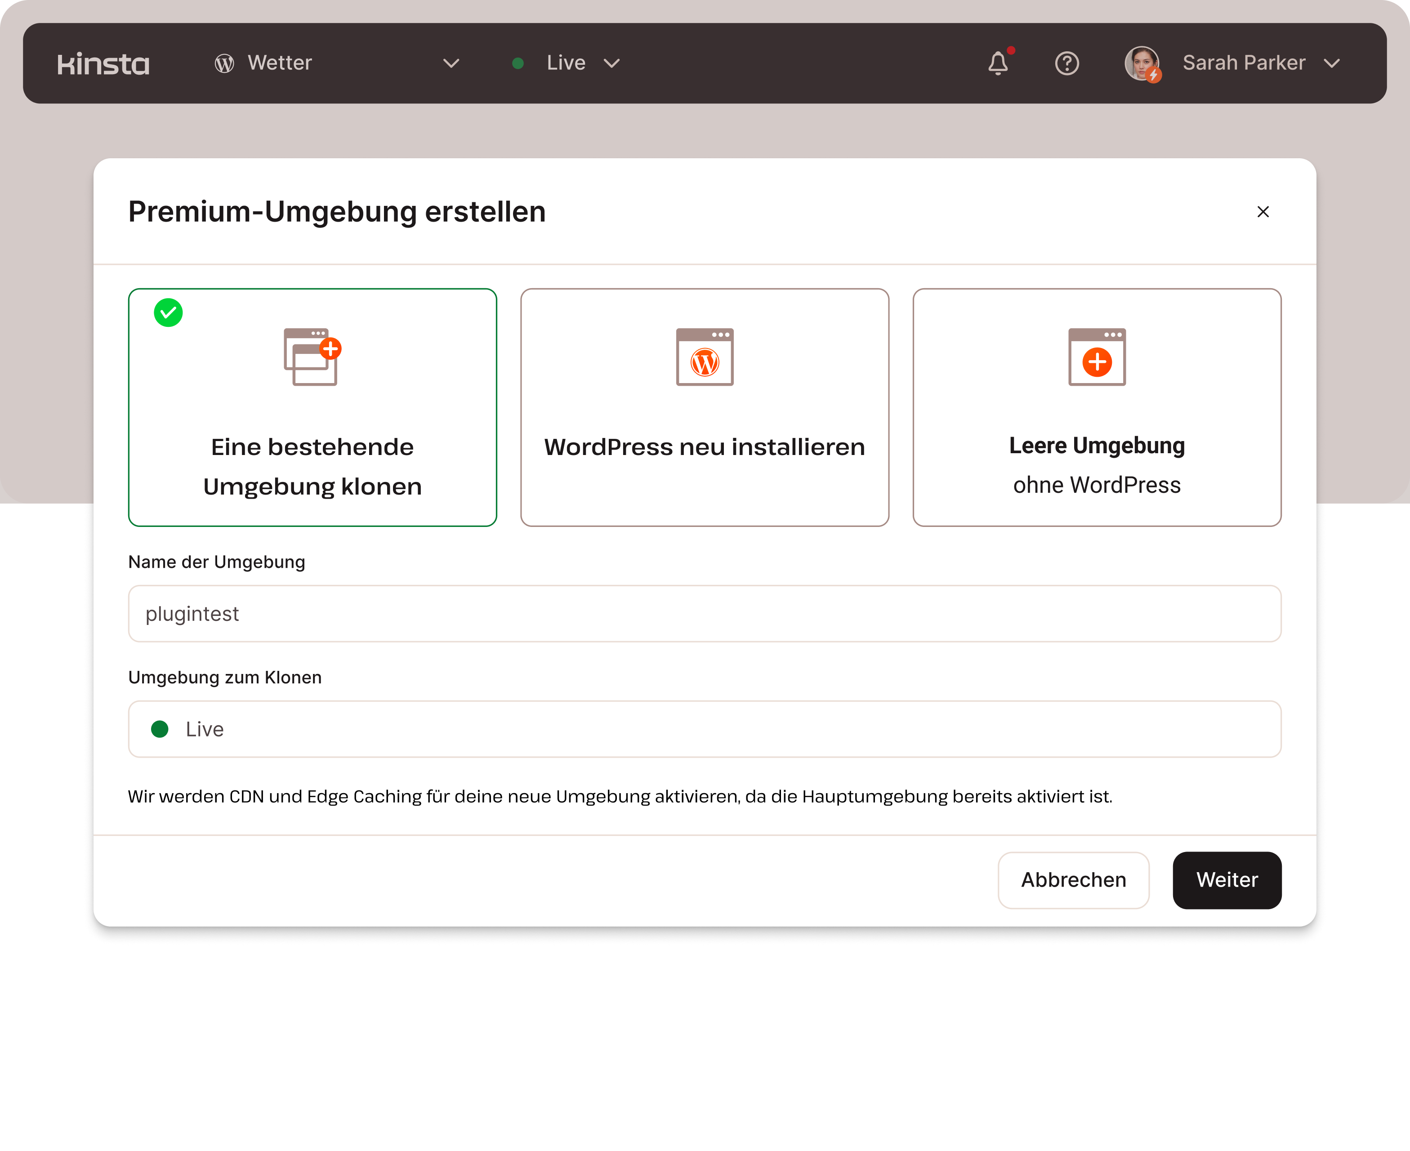Click Sarah Parker's avatar picture

coord(1142,64)
